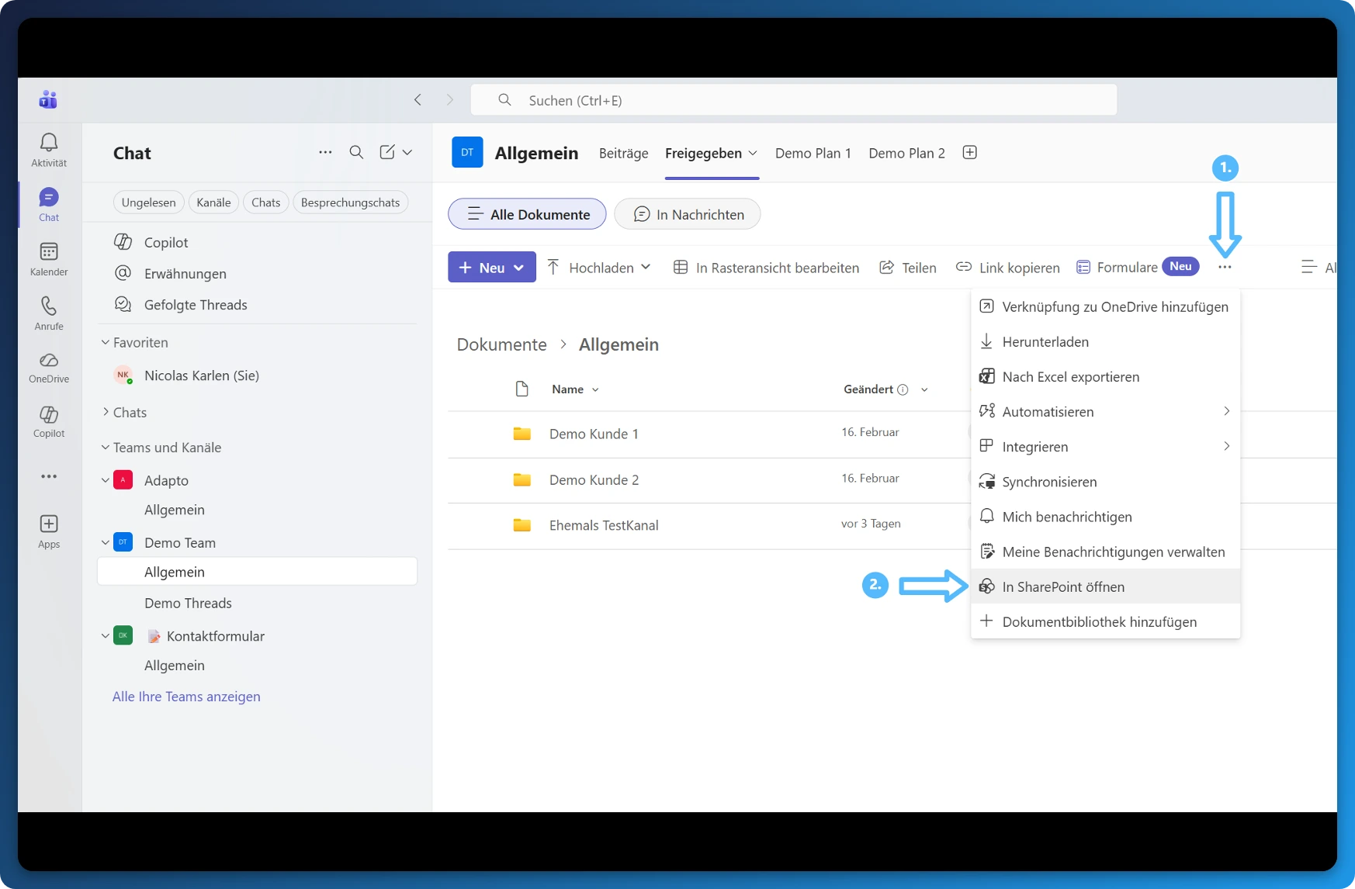
Task: Click the file type column icon
Action: tap(522, 389)
